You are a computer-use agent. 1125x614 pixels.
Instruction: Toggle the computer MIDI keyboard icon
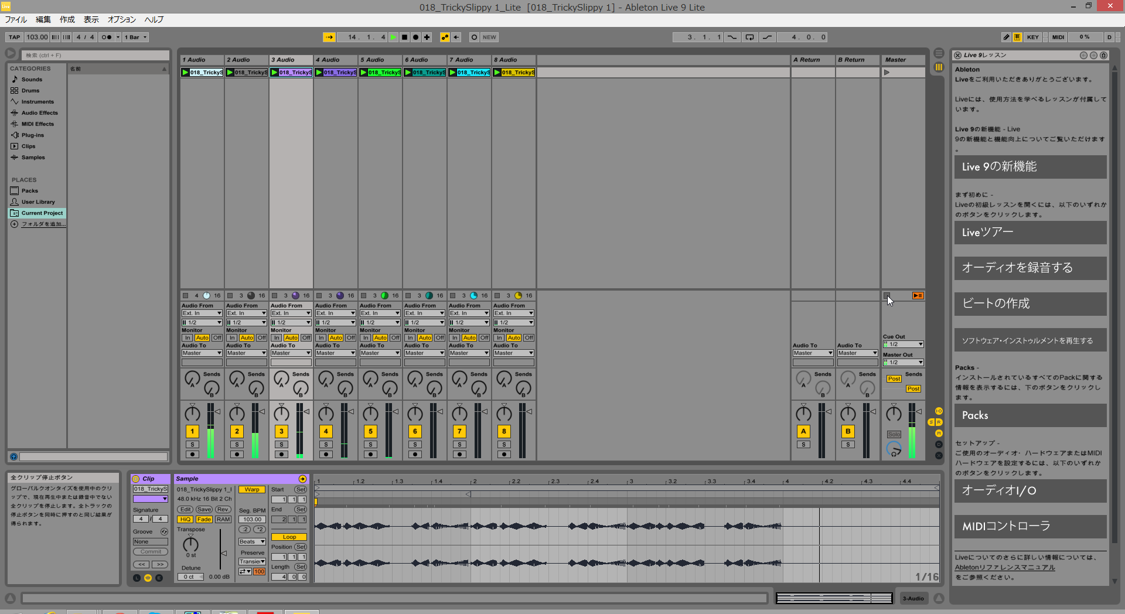point(1017,37)
